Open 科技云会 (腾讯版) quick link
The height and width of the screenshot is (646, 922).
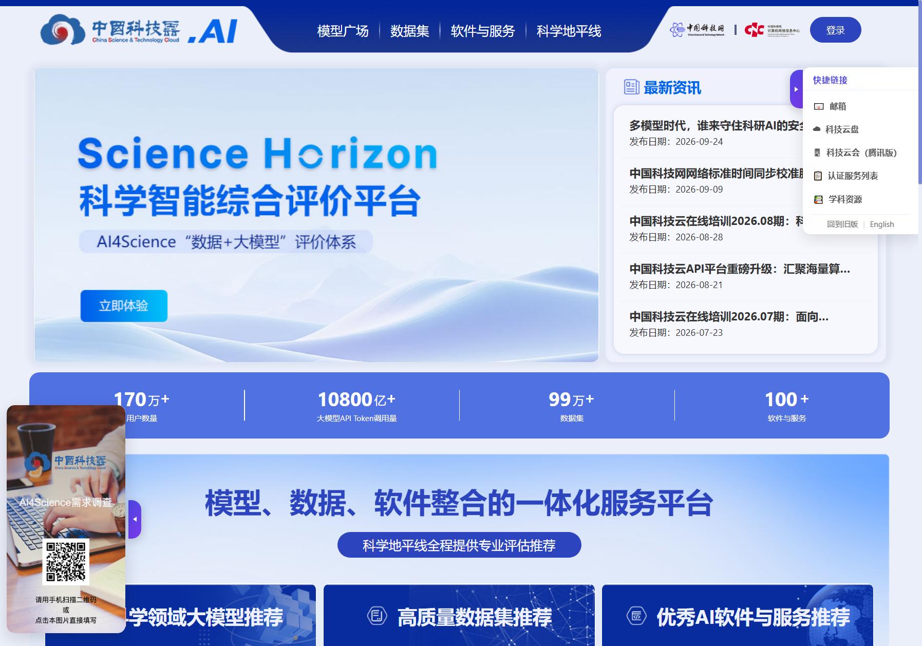point(861,153)
